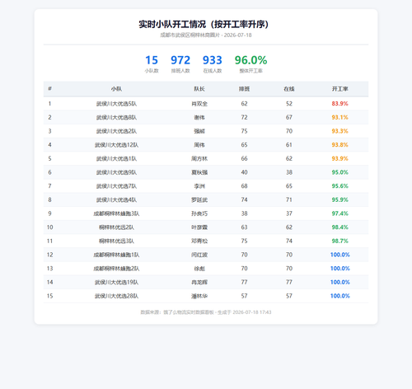Select team name 武侯川大优选1队
The width and height of the screenshot is (412, 389).
click(x=116, y=158)
